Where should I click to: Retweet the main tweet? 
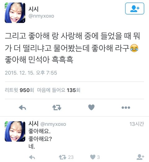click(57, 108)
